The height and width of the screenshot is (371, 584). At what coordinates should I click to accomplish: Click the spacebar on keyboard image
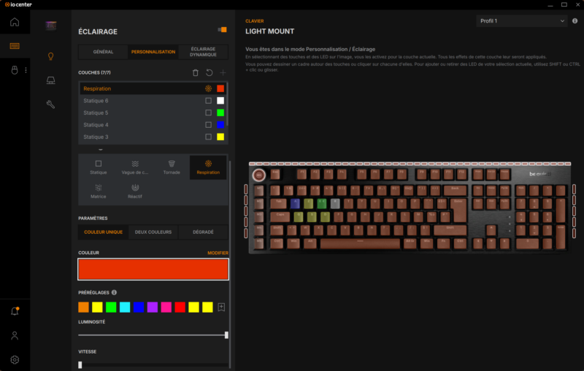(x=360, y=243)
